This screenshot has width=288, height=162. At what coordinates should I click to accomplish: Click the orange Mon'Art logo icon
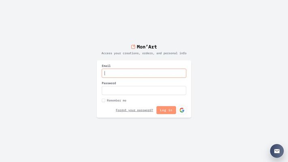coord(133,47)
